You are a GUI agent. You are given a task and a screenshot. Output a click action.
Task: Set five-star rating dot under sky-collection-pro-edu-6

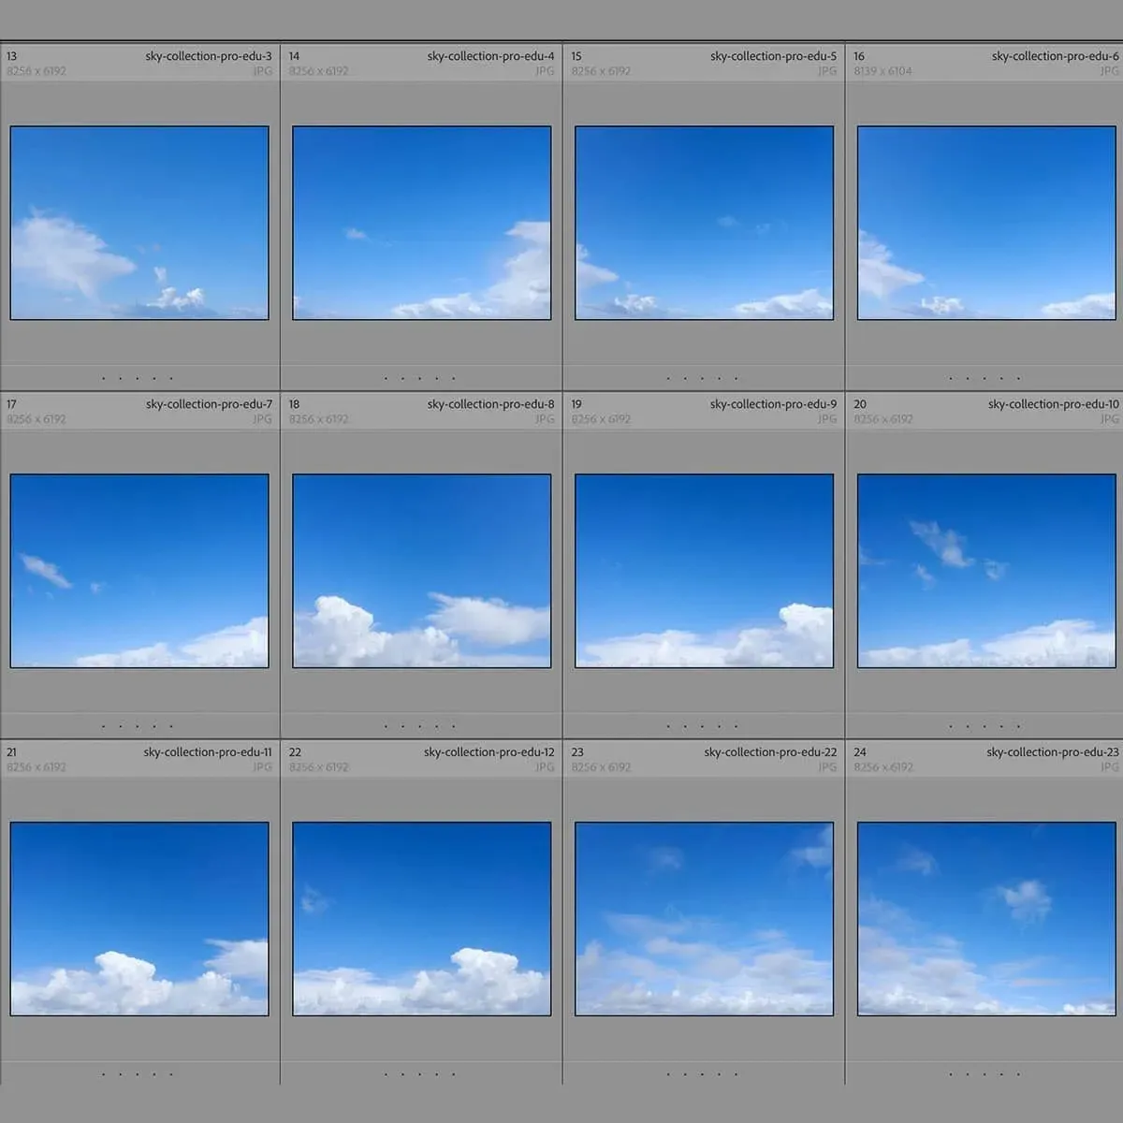(x=1018, y=379)
